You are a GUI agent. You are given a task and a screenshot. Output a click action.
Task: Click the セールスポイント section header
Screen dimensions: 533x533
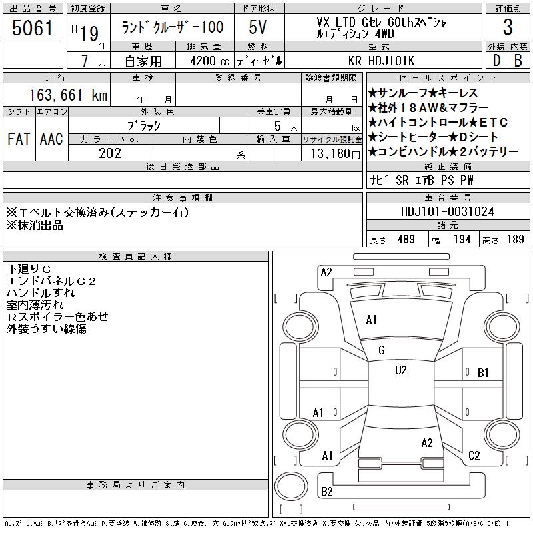point(448,78)
